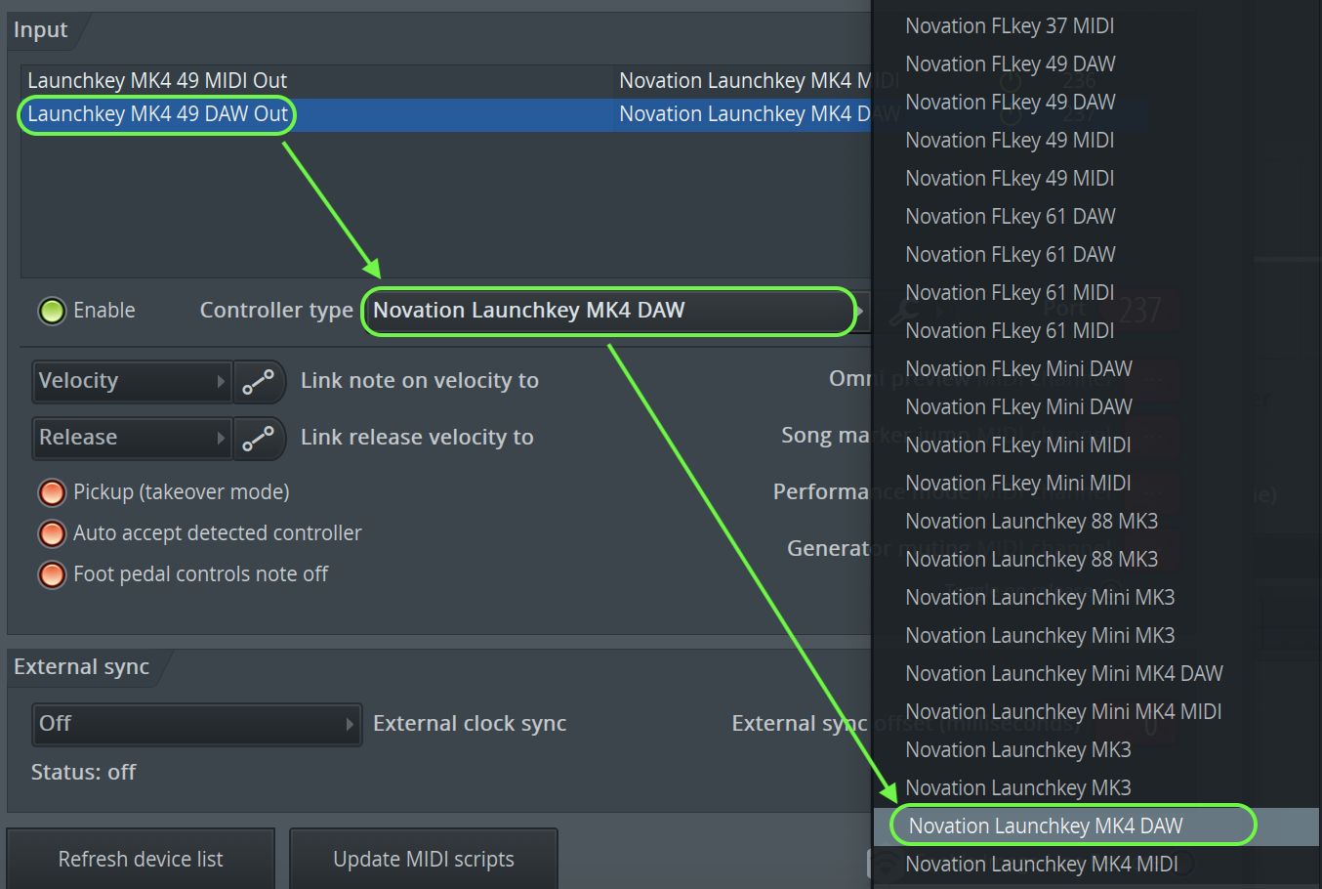The height and width of the screenshot is (889, 1322).
Task: Open the Controller type dropdown
Action: pos(615,311)
